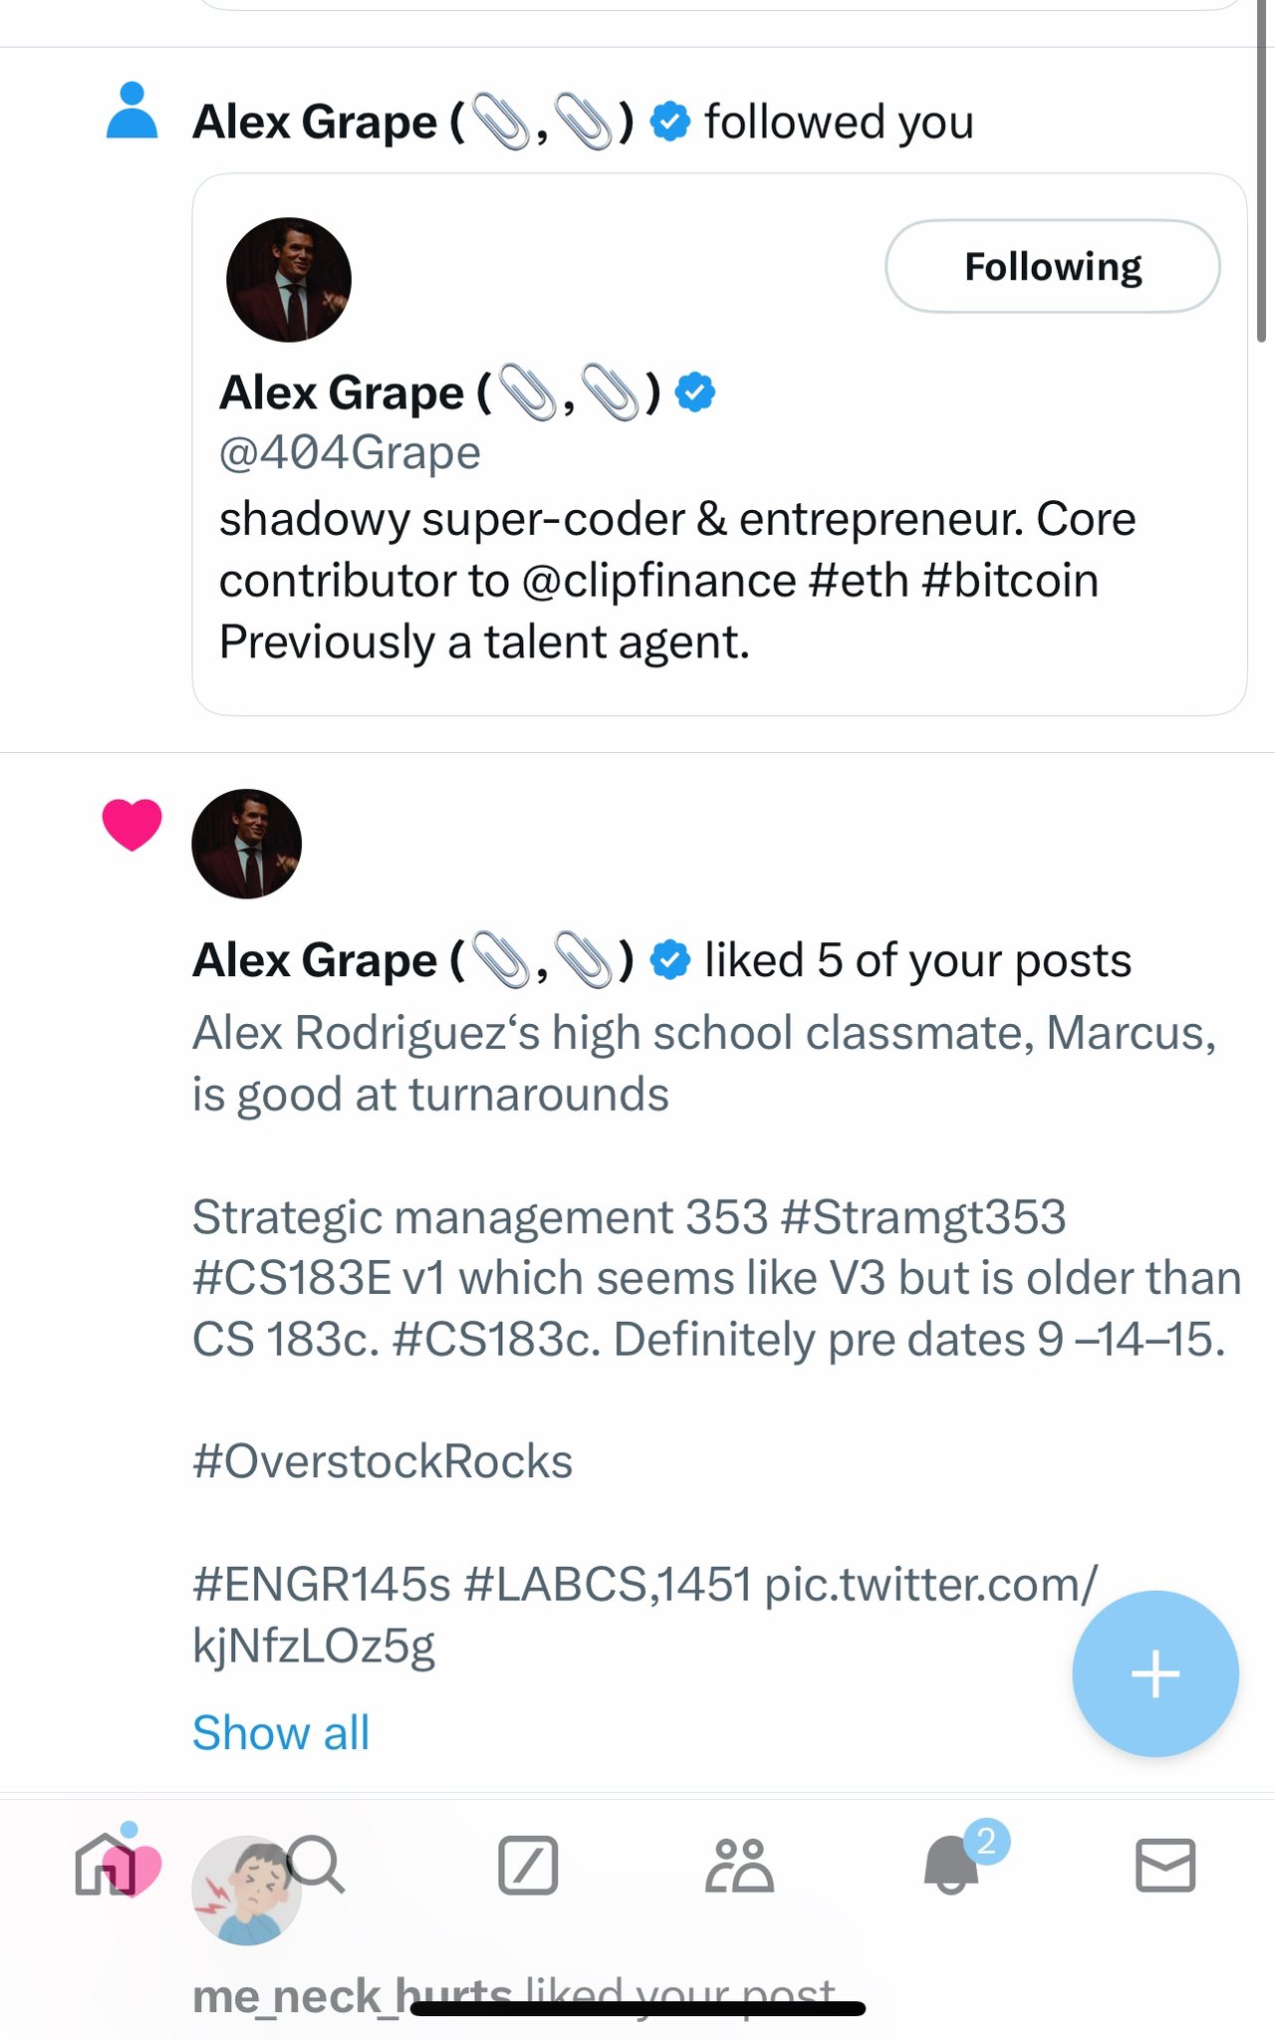
Task: Tap the #bitcoin hashtag in bio
Action: (x=1010, y=581)
